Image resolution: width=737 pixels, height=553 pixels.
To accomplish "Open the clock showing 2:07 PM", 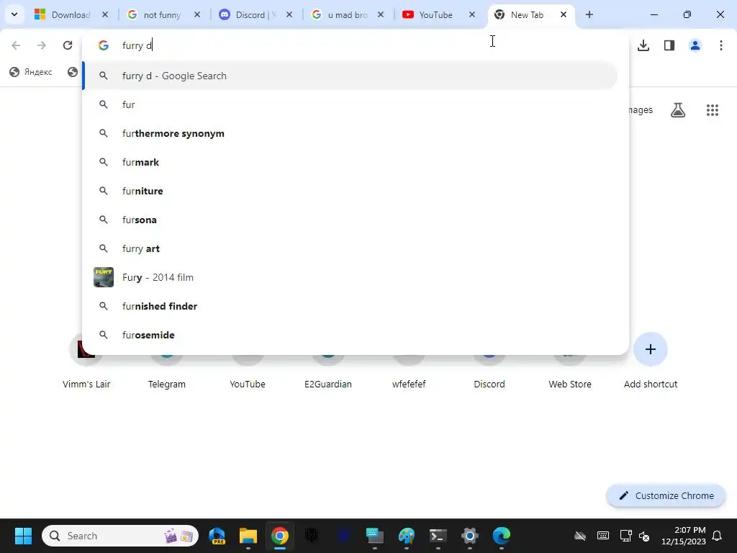I will coord(684,536).
